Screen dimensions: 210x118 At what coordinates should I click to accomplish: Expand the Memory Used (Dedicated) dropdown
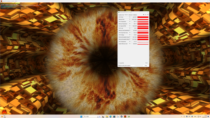click(x=130, y=30)
